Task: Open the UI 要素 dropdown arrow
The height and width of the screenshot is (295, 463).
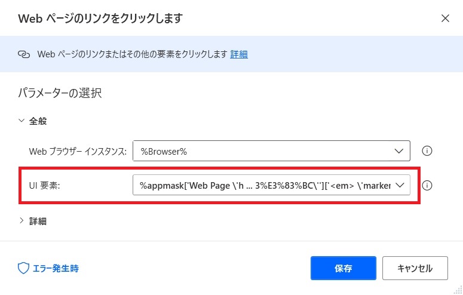Action: [x=400, y=185]
